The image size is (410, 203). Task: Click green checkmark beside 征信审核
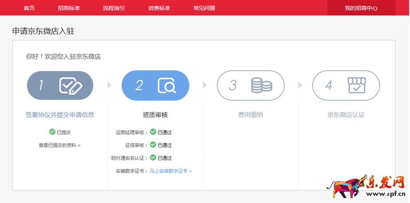point(153,145)
